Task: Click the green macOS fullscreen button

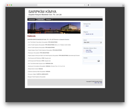Action: (x=11, y=5)
